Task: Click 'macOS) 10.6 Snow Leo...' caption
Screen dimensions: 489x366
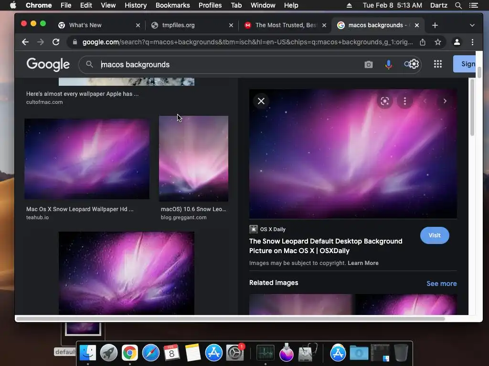Action: click(193, 209)
